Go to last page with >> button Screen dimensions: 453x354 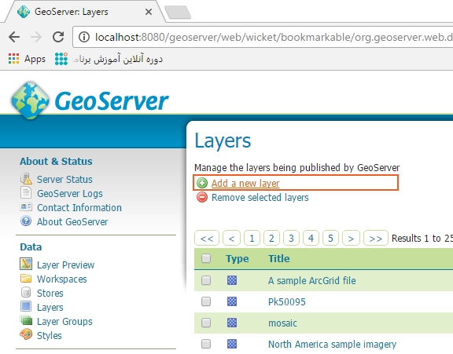376,238
